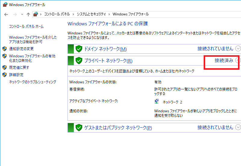241x166 pixels.
Task: Click green shield icon for プライベート ネットワーク
Action: point(79,61)
